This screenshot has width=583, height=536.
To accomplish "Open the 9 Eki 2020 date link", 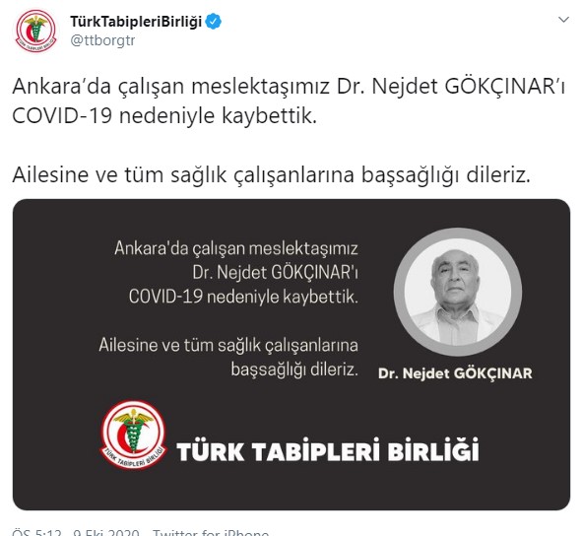I will [x=106, y=532].
